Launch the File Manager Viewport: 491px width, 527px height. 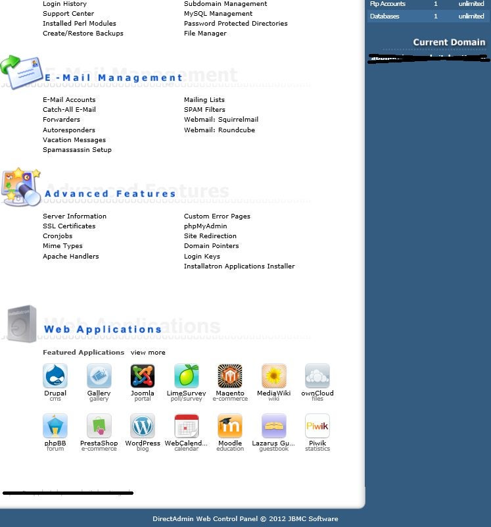click(205, 34)
